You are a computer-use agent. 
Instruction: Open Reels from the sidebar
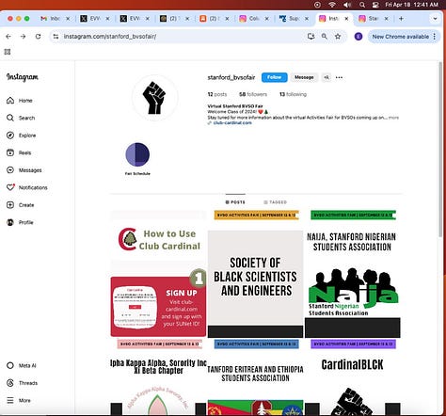pos(19,152)
